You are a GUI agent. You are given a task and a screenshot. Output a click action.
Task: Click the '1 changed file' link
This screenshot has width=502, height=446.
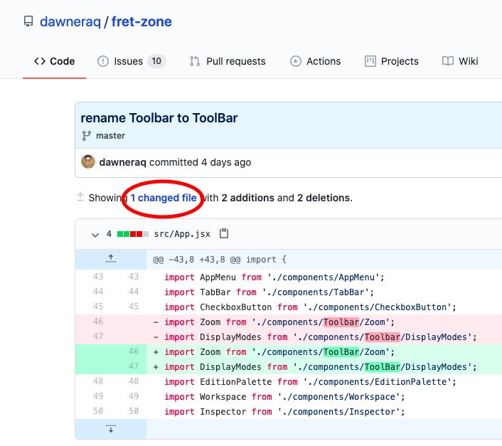pos(164,198)
